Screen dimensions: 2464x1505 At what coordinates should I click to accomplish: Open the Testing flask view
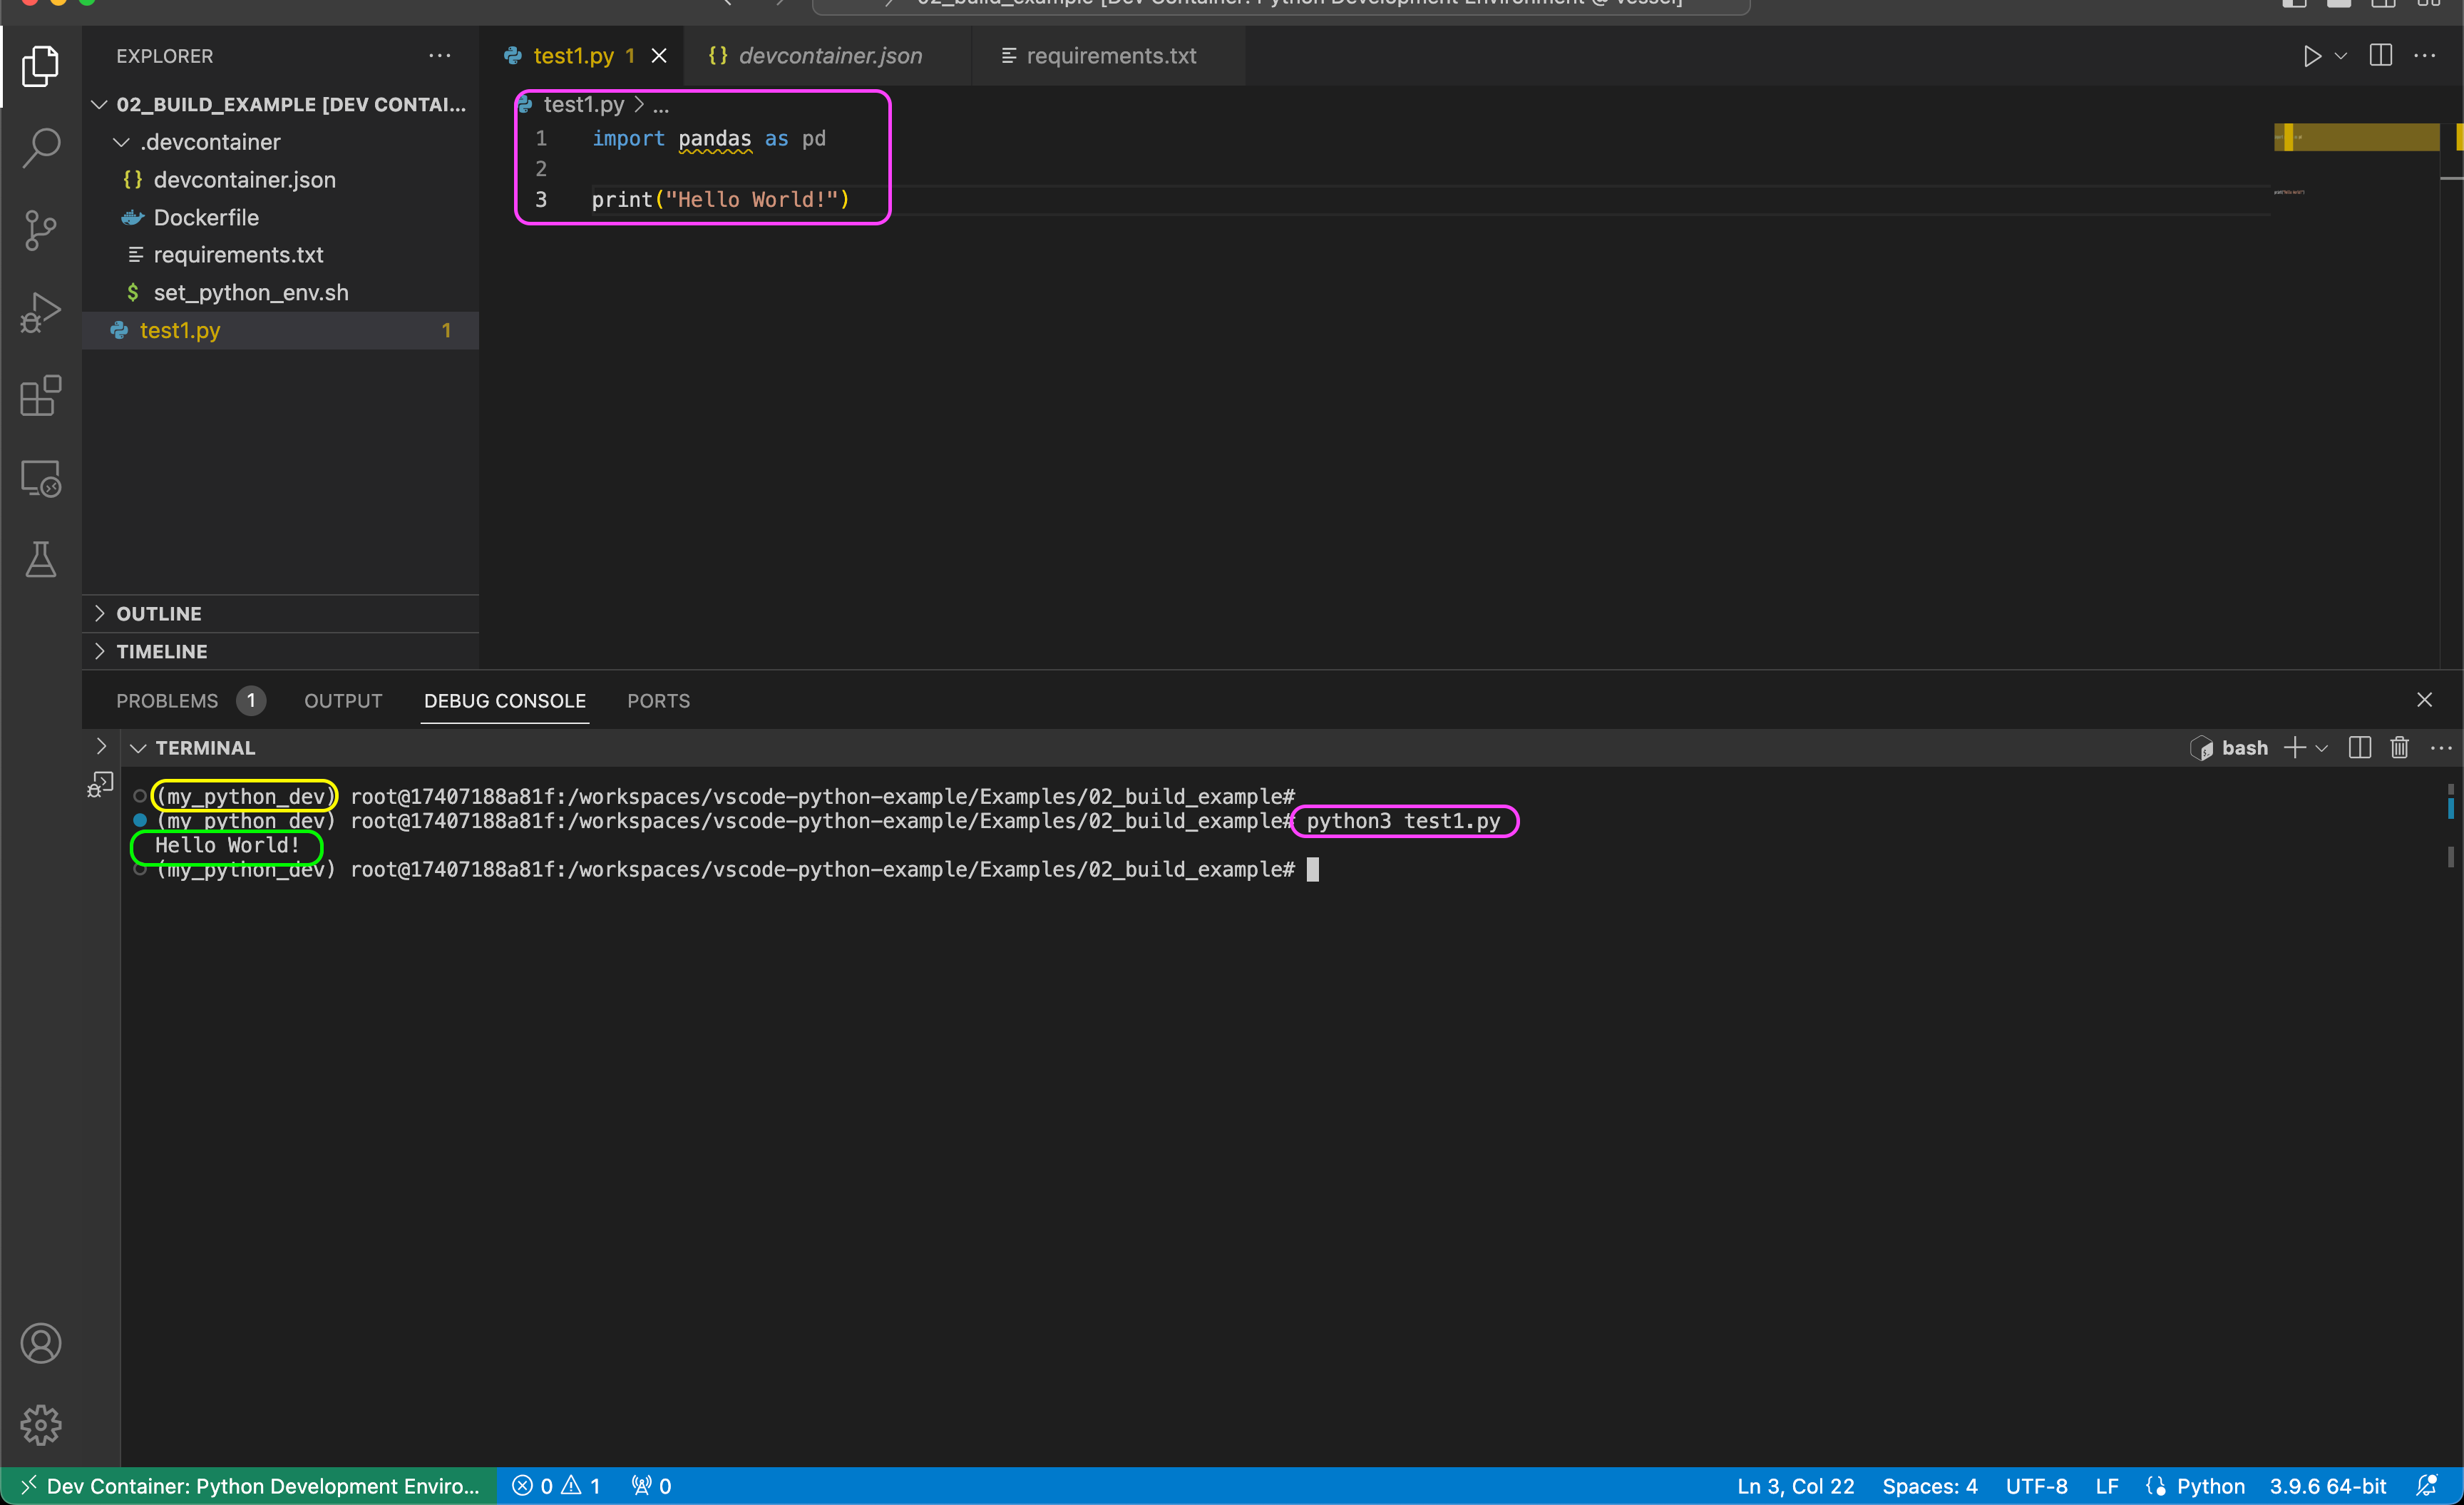click(x=41, y=559)
